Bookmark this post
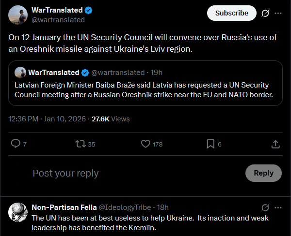 [x=210, y=144]
